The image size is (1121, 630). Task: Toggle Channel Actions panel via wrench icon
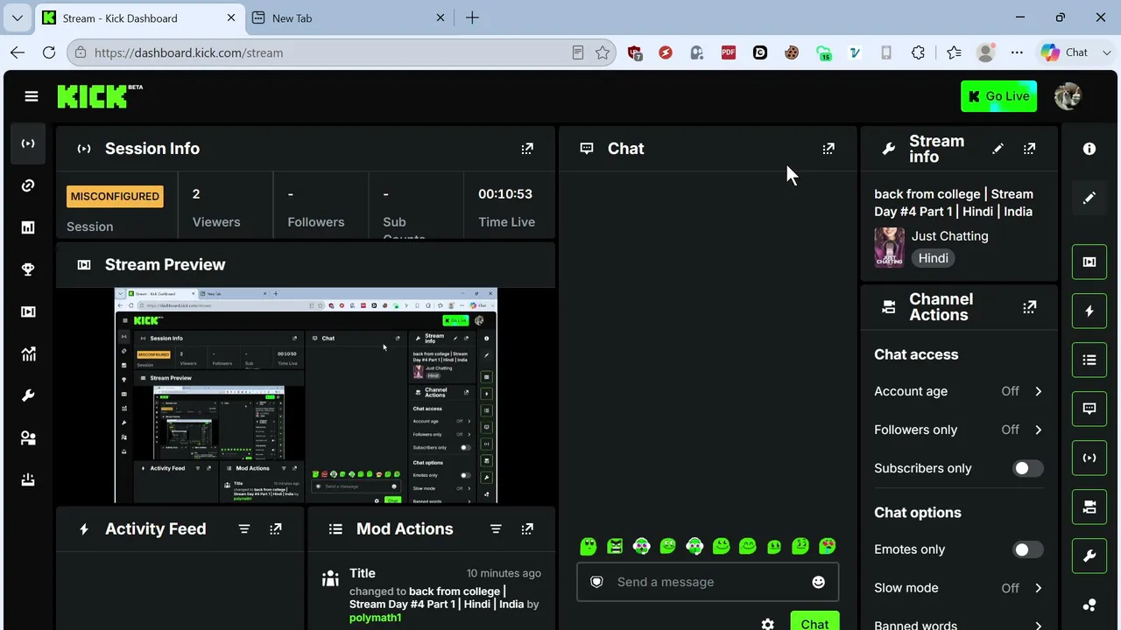tap(1089, 556)
